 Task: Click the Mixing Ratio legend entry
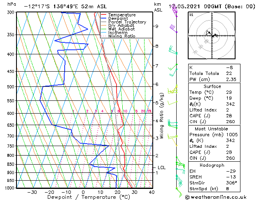coord(118,36)
